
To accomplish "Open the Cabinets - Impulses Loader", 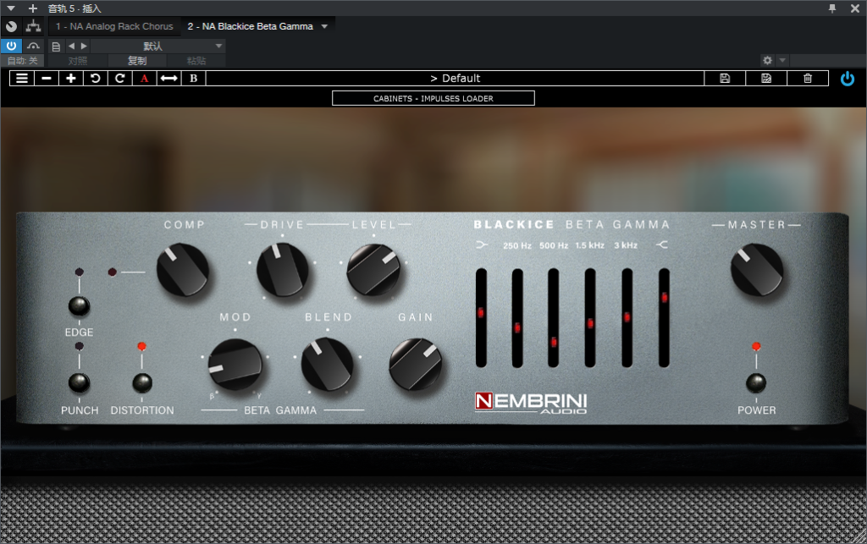I will [433, 98].
